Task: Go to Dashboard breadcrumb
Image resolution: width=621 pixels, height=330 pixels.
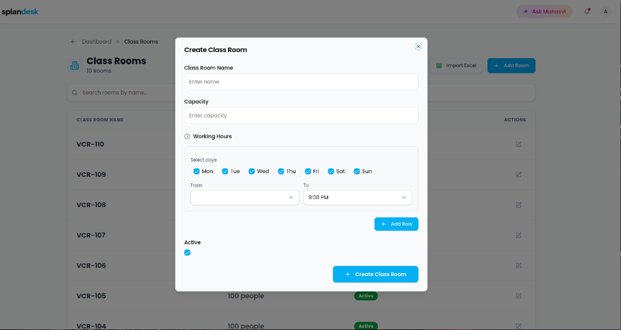Action: tap(96, 42)
